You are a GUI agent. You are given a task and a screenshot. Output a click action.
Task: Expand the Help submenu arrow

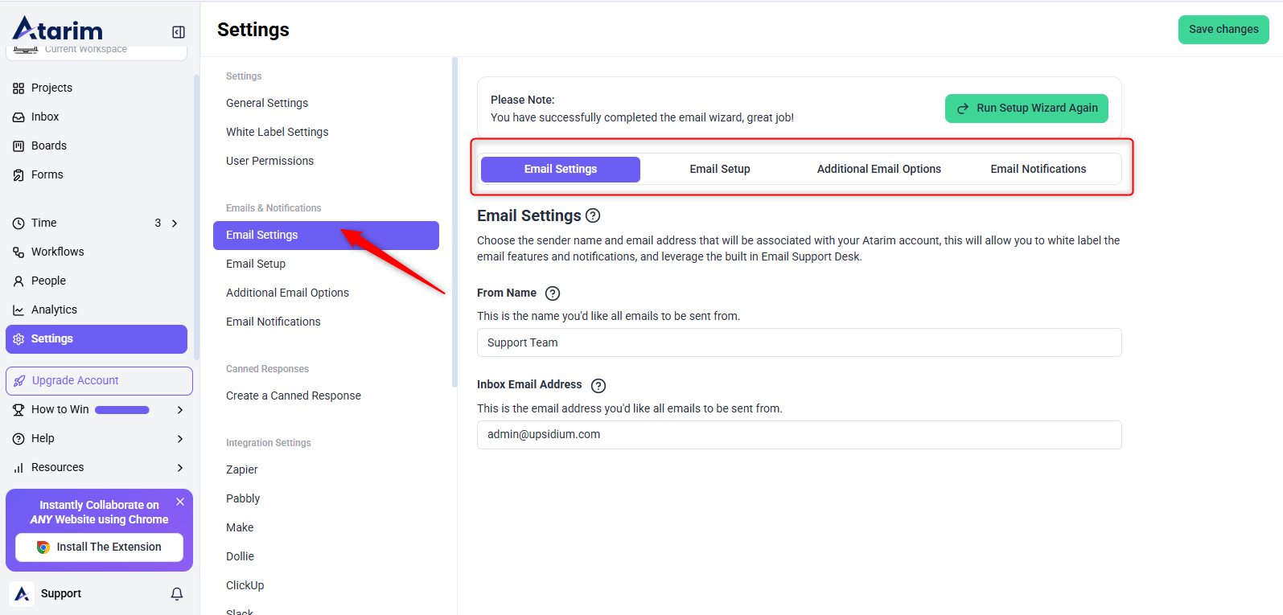tap(180, 439)
